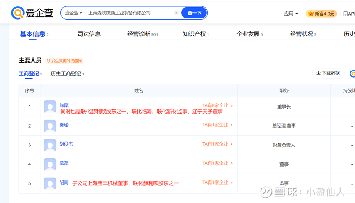Open the 查企业 search type dropdown
This screenshot has width=355, height=203.
click(x=73, y=13)
